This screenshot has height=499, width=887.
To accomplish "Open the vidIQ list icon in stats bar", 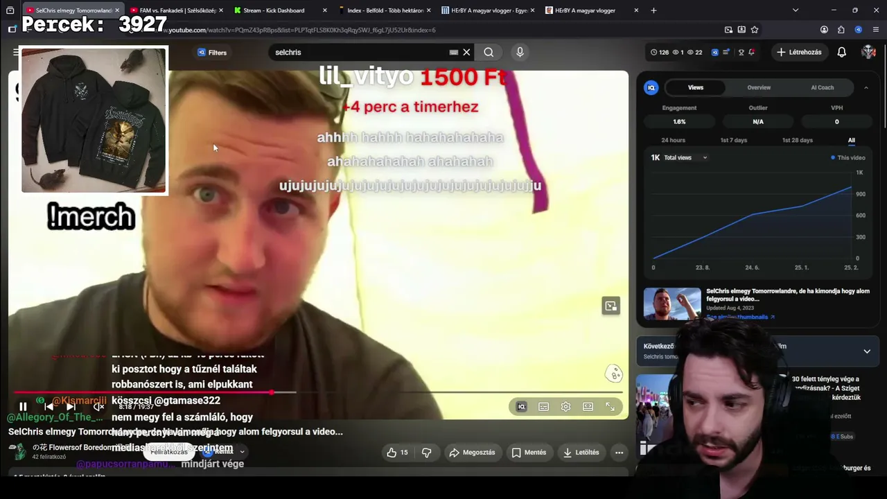I will point(726,52).
